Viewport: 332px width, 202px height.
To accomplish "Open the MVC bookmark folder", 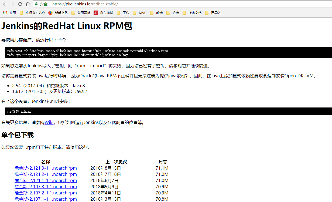I will pos(139,13).
